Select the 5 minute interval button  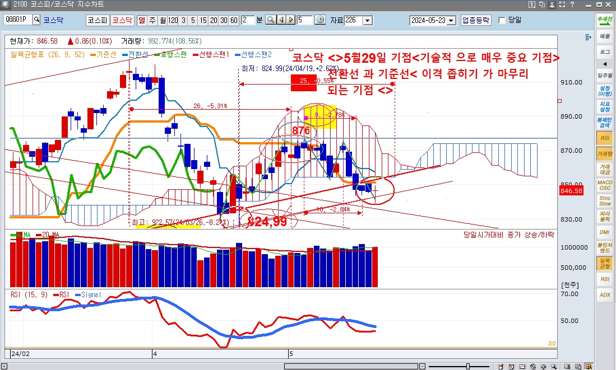point(192,20)
